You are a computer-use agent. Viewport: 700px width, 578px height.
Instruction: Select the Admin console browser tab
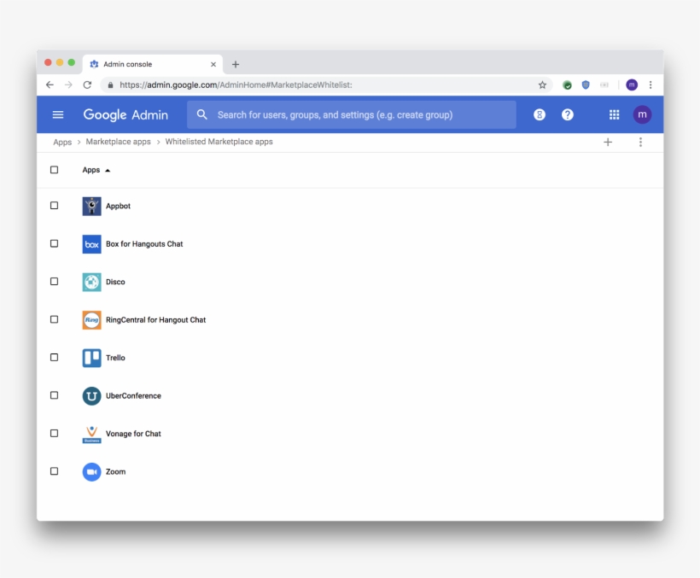coord(152,64)
